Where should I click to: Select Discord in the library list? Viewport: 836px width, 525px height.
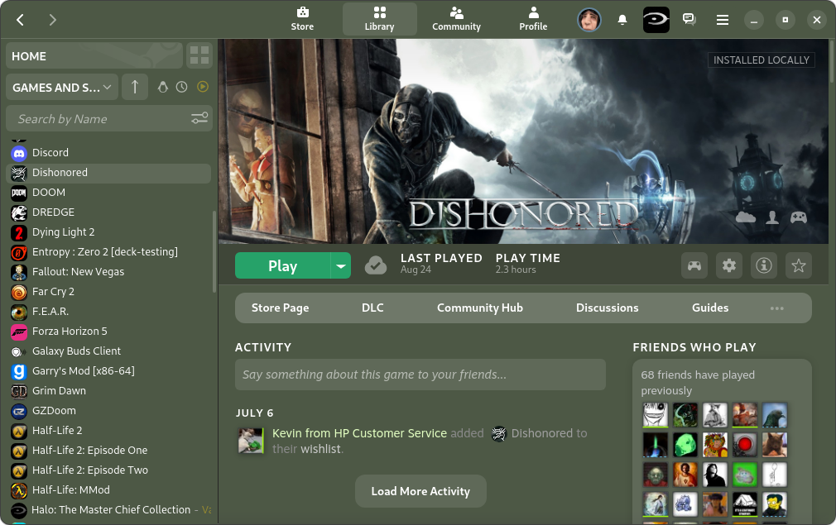(x=108, y=153)
